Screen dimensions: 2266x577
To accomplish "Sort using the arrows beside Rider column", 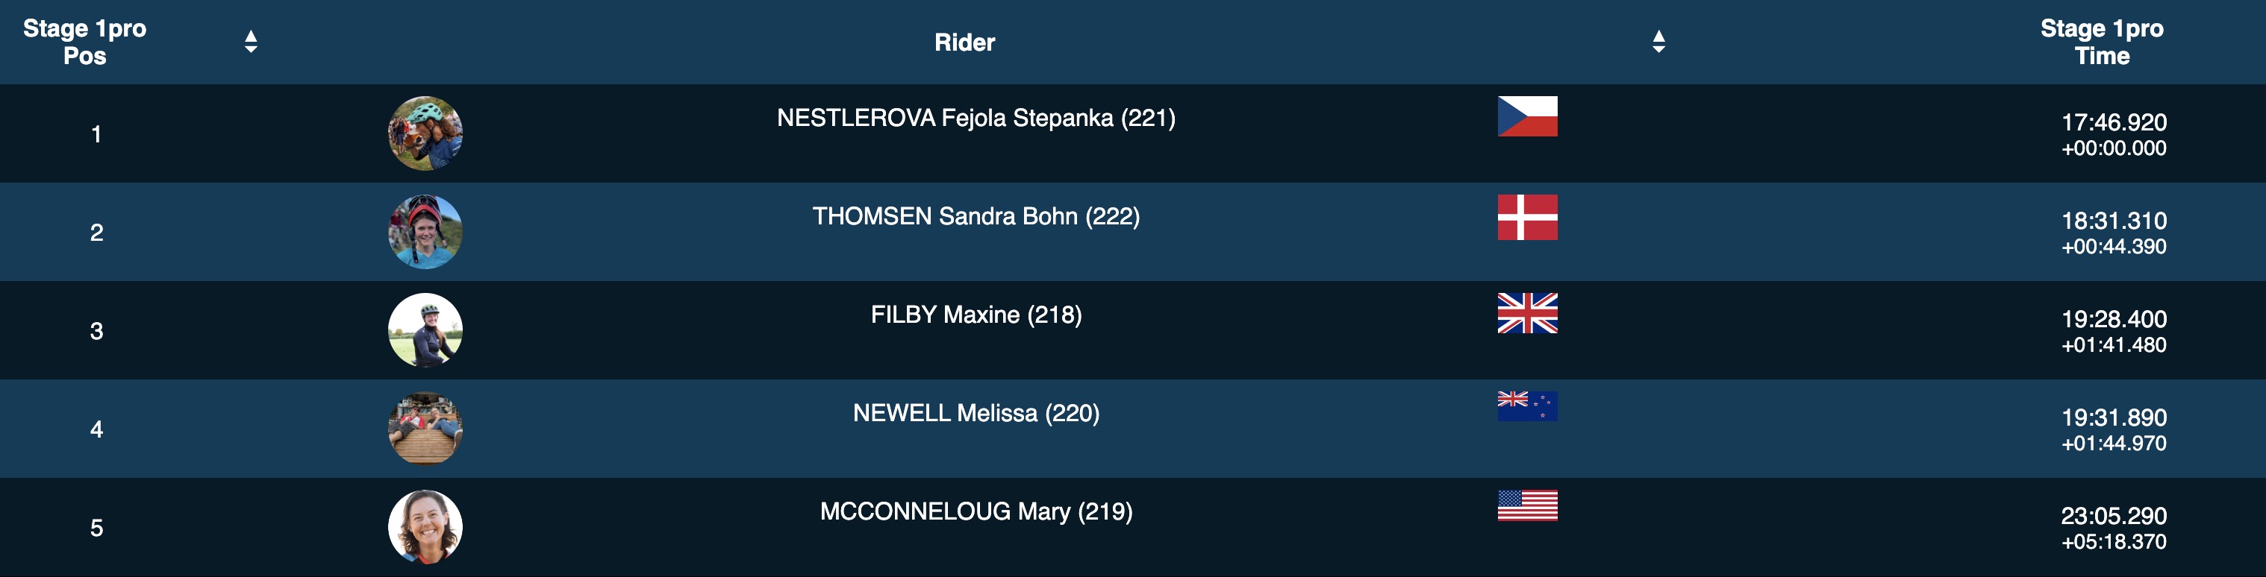I will coord(1658,41).
